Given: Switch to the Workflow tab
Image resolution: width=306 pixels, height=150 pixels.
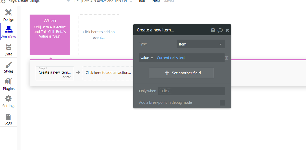Looking at the screenshot, I should click(x=8, y=32).
